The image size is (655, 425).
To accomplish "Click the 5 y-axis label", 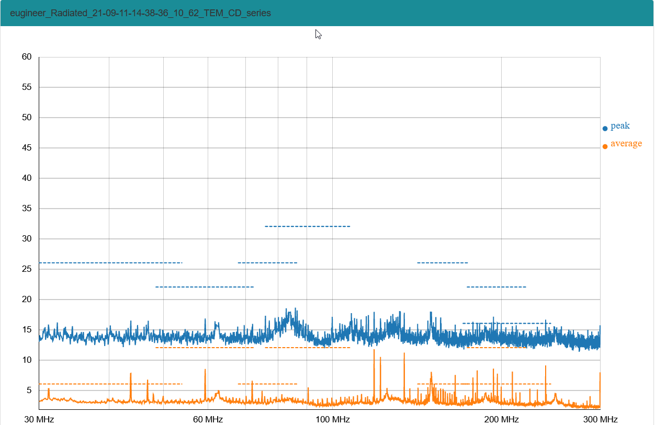I will (x=29, y=390).
